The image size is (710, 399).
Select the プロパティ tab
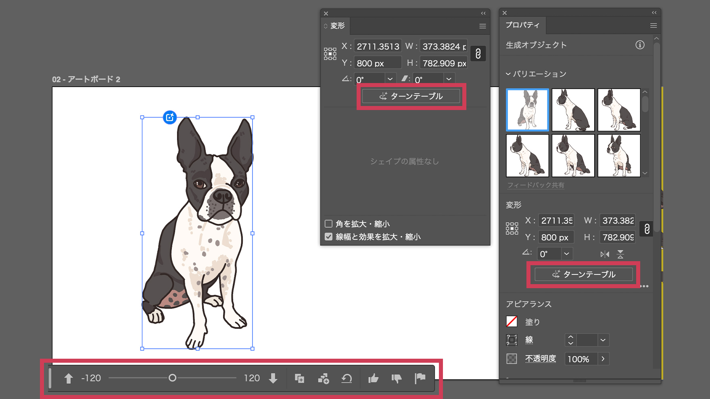pyautogui.click(x=522, y=25)
